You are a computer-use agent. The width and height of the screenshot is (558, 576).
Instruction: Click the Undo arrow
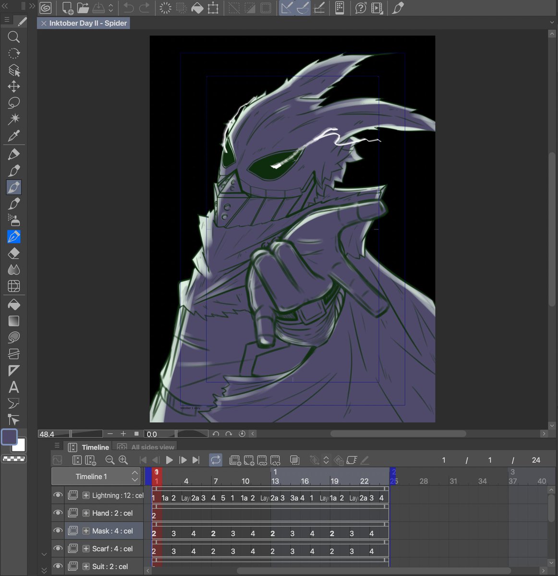tap(129, 8)
